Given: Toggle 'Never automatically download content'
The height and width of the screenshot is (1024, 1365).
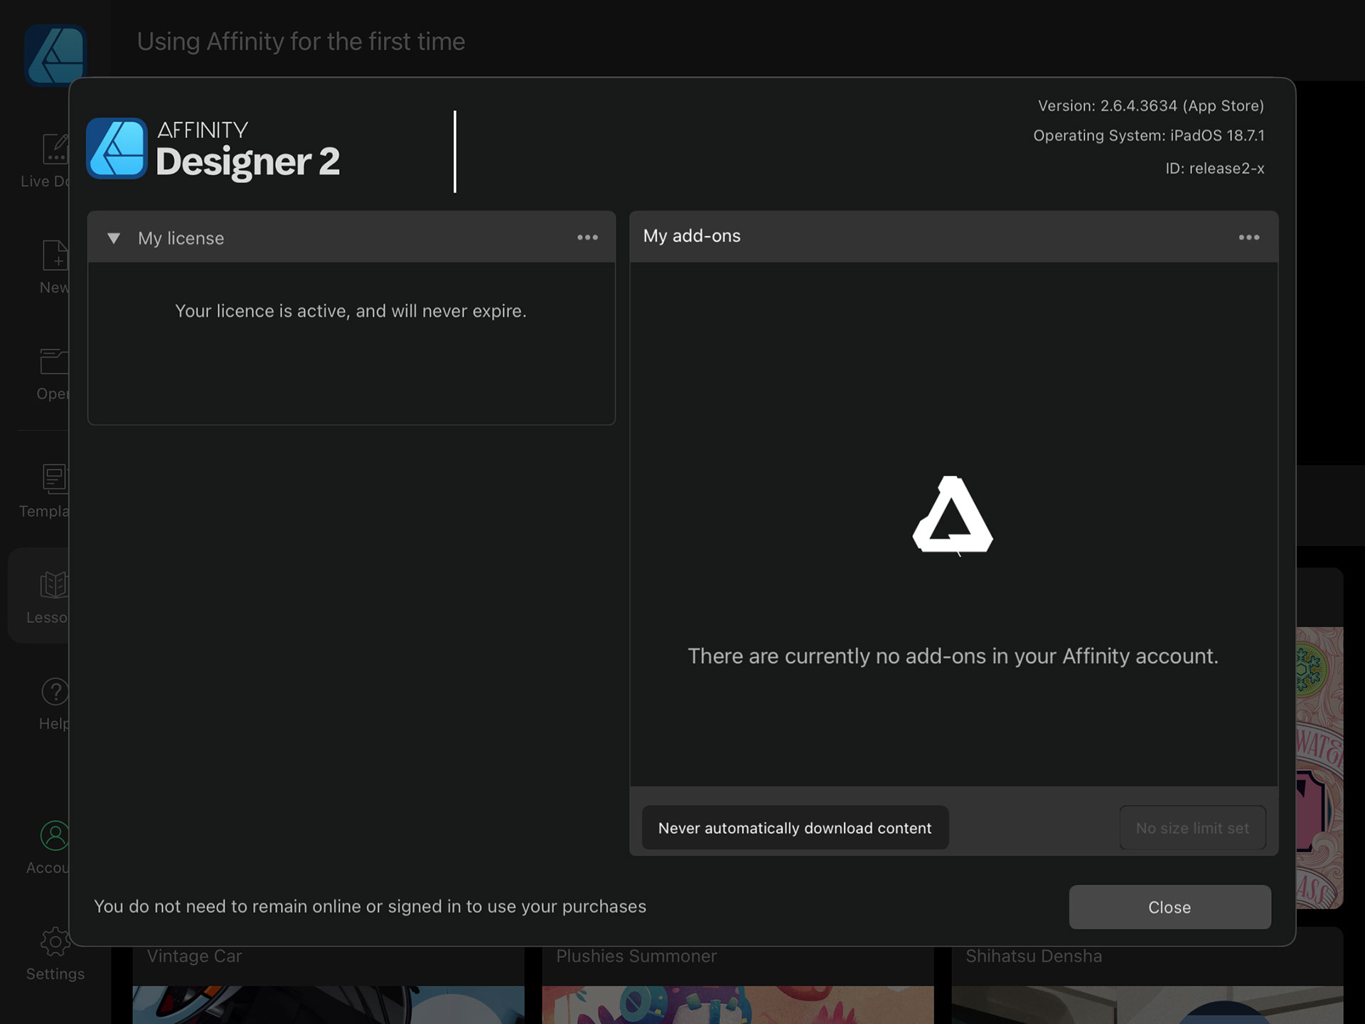Looking at the screenshot, I should 794,828.
